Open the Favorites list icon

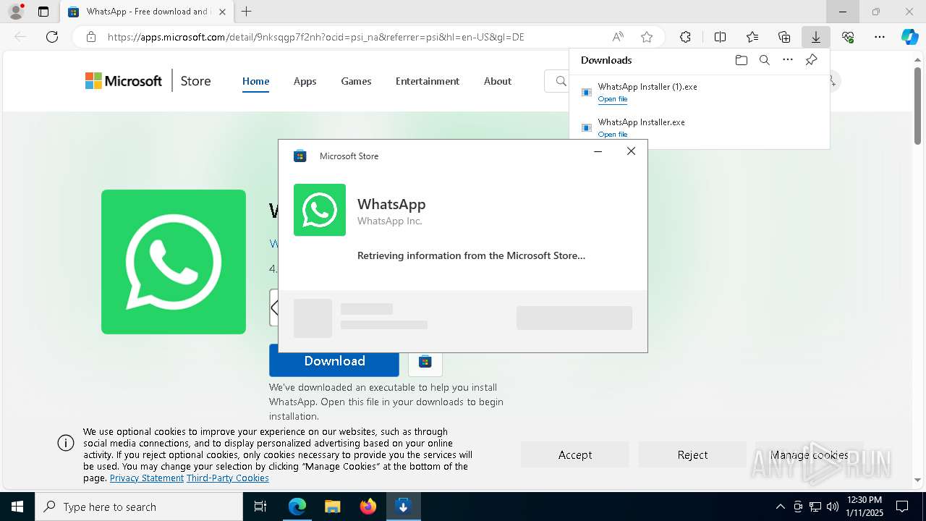[752, 37]
